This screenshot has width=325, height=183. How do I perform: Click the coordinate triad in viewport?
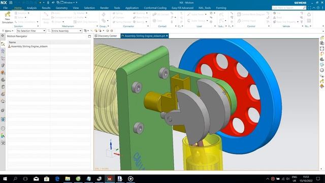pos(113,149)
